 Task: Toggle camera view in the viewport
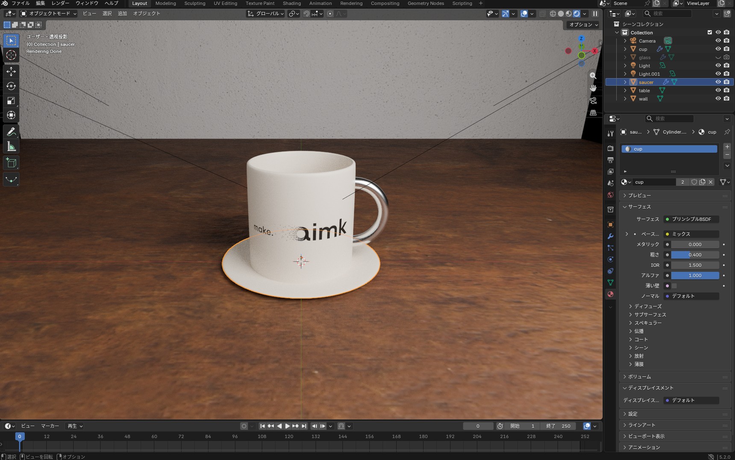click(x=593, y=100)
